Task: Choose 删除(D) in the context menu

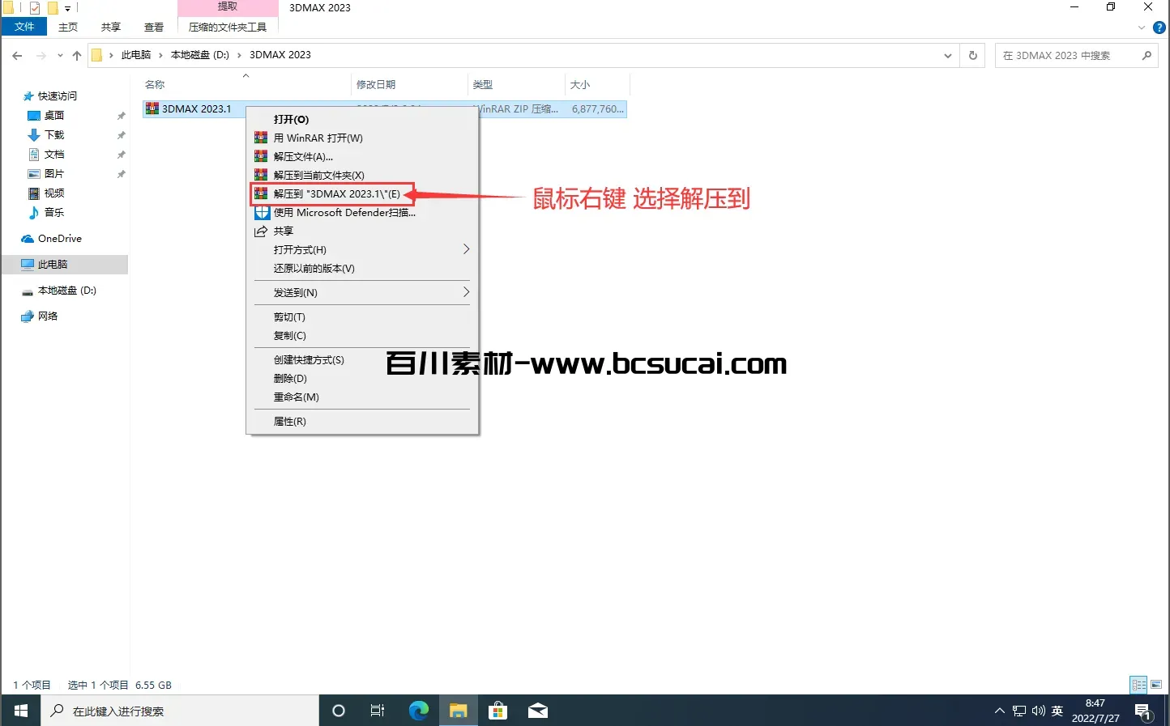Action: pos(362,378)
